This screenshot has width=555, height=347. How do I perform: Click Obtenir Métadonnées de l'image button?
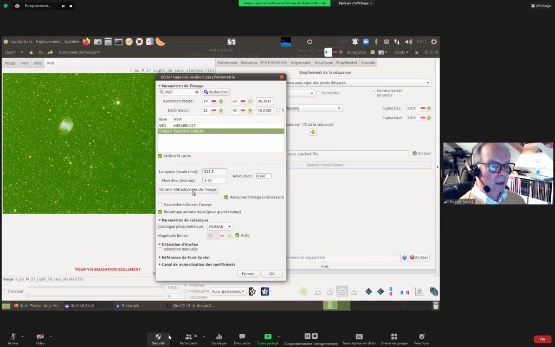tap(188, 189)
